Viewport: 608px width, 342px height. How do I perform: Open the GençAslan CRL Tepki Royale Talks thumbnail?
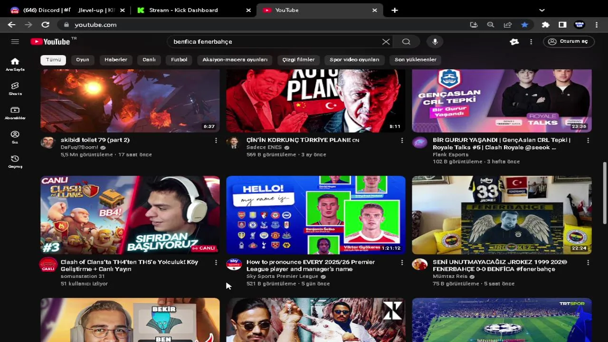coord(502,101)
